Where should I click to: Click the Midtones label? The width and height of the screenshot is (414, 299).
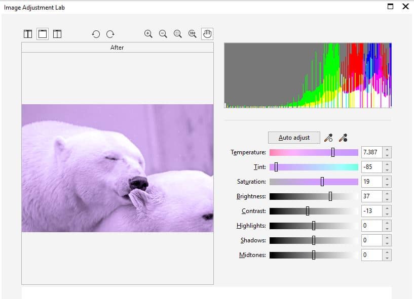tap(252, 255)
